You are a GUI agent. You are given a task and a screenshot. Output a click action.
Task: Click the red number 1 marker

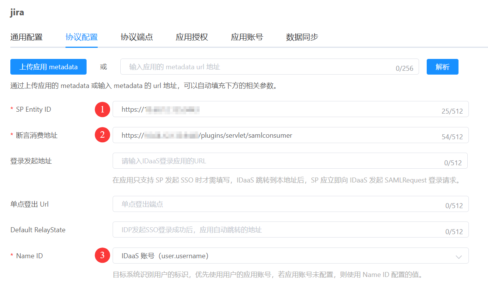(102, 109)
